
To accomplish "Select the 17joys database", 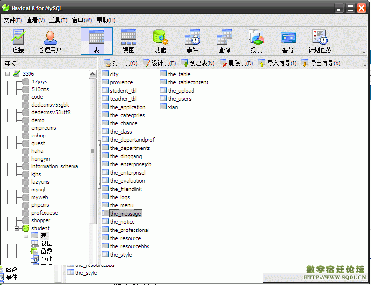I will pos(40,81).
